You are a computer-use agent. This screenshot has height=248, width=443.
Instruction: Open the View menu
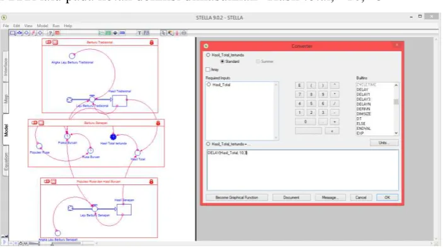pyautogui.click(x=28, y=26)
